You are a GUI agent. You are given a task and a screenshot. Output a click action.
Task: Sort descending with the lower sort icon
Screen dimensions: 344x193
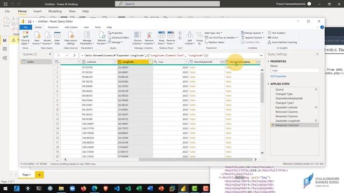[x=180, y=38]
